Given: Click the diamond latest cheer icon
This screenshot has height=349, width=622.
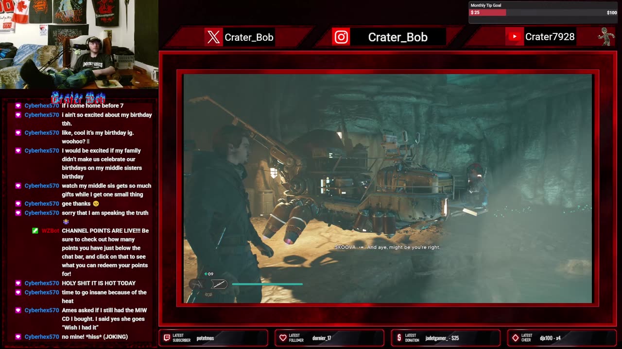Looking at the screenshot, I should [x=515, y=338].
